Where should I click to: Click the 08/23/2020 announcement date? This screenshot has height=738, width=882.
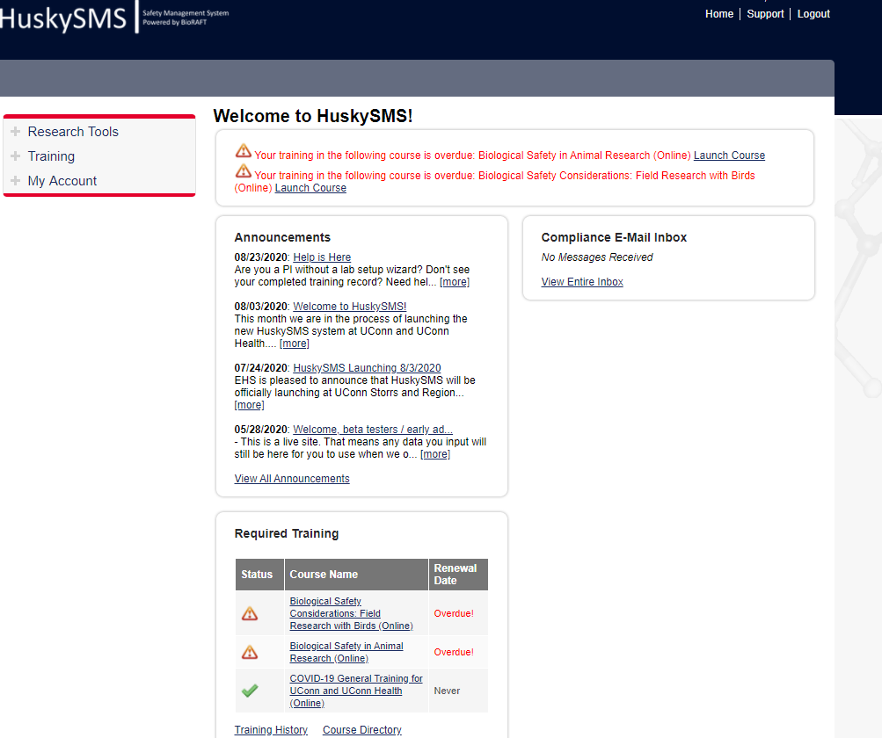(x=261, y=257)
